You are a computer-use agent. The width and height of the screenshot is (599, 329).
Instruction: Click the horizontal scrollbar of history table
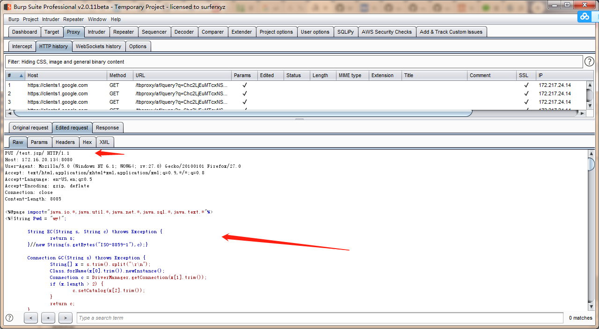[x=243, y=113]
